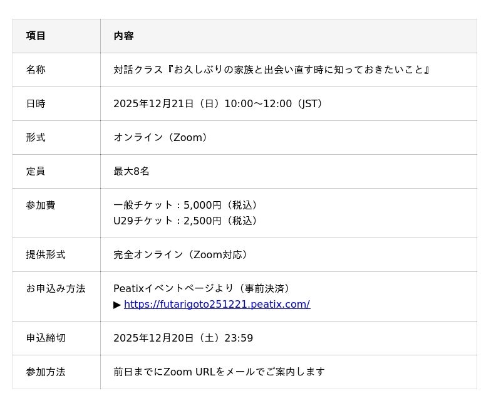Click the 日時 row label
Screen dimensions: 501x408
(x=36, y=104)
